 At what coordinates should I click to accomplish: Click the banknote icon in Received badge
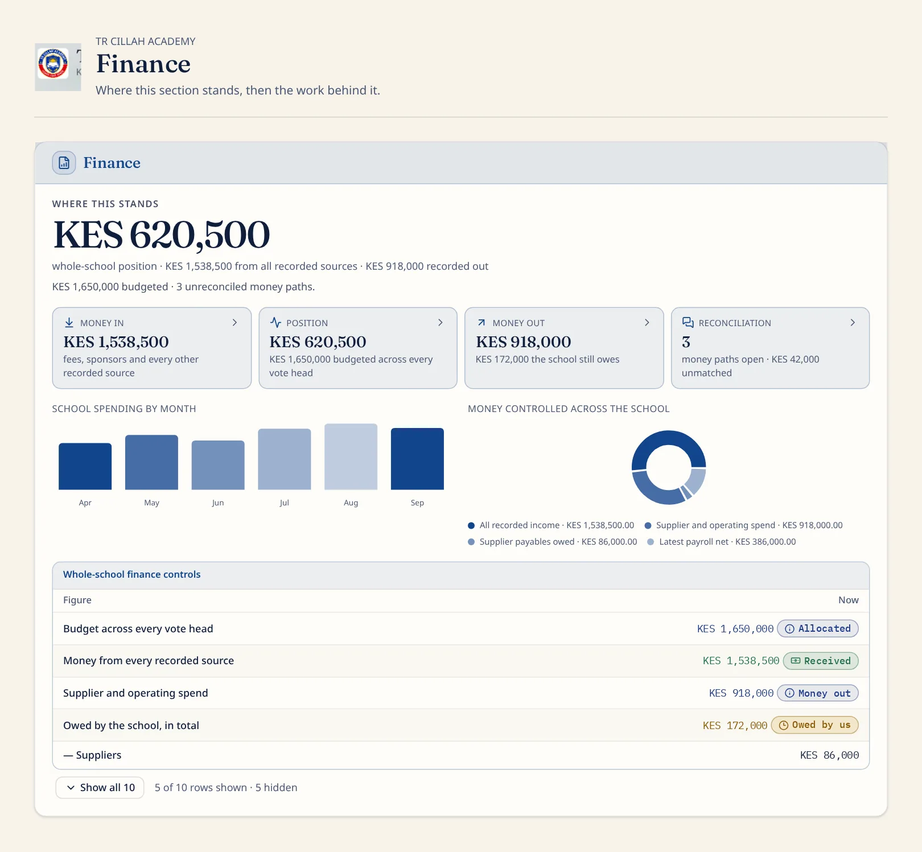point(796,661)
